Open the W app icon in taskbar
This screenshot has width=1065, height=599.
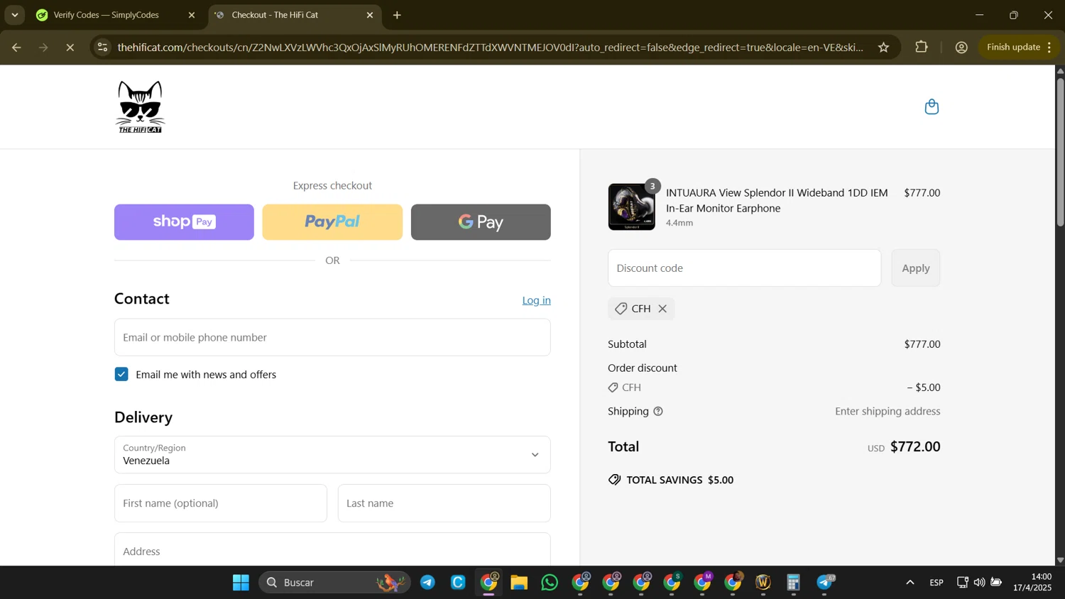763,583
